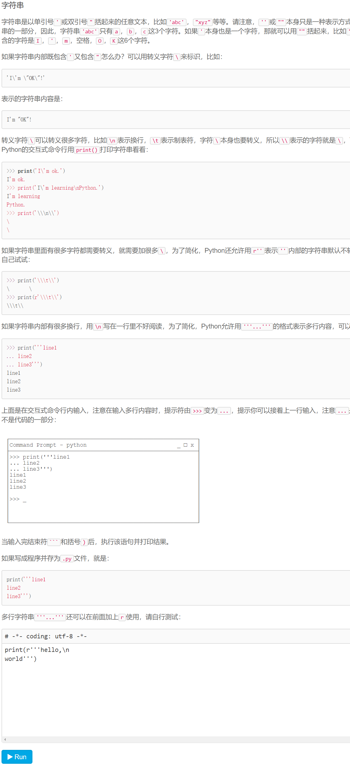
Task: Click the \t inline code before 表示制表符
Action: 155,141
